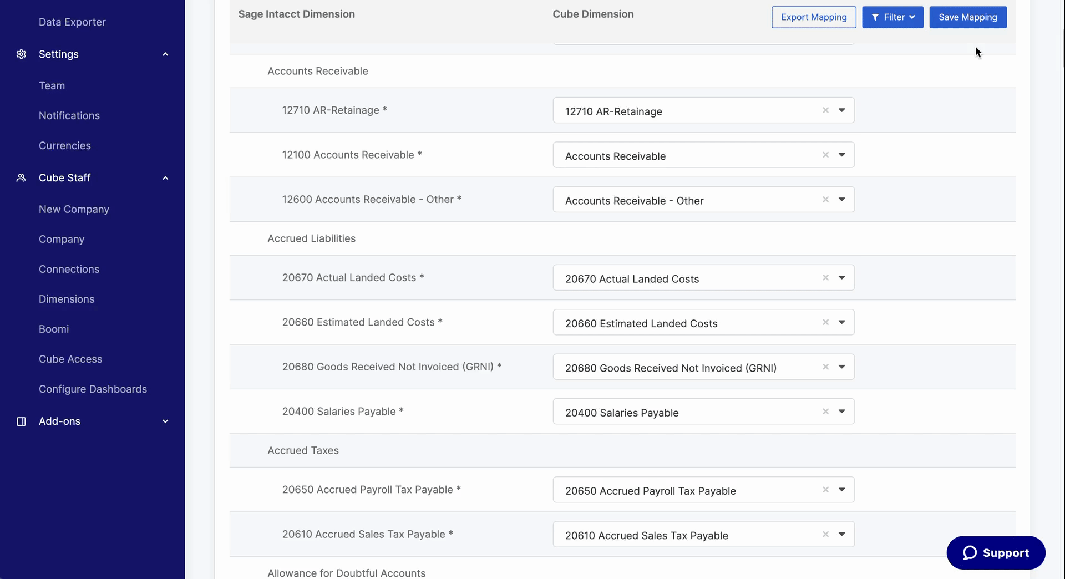Click the Sage Intacct Dimension column header
This screenshot has width=1065, height=579.
pyautogui.click(x=297, y=14)
